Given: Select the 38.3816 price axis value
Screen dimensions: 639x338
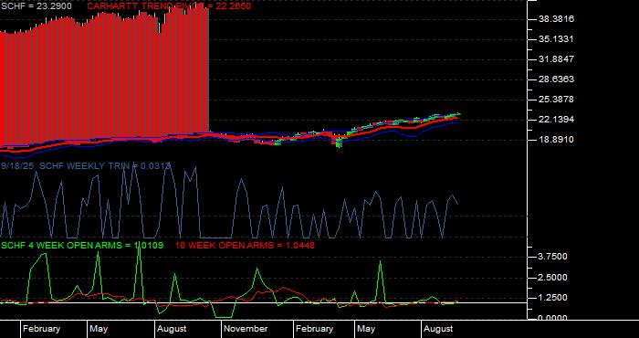Looking at the screenshot, I should click(556, 19).
